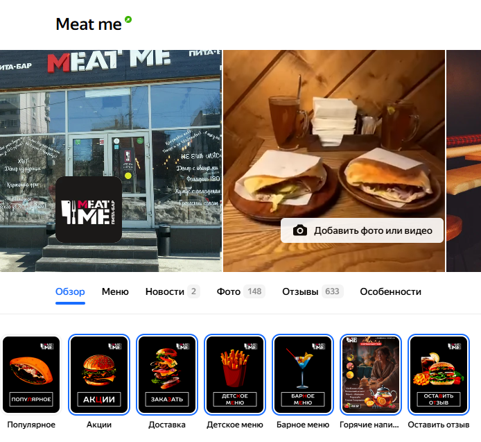Image resolution: width=481 pixels, height=442 pixels.
Task: Open the Горячие напитки story thumbnail
Action: click(371, 375)
